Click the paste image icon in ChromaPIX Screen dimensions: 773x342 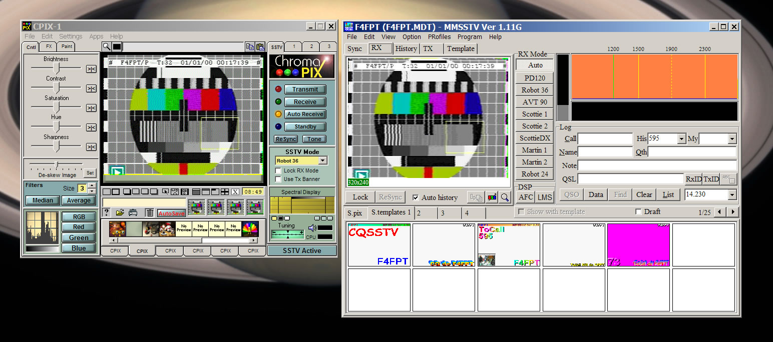point(260,47)
